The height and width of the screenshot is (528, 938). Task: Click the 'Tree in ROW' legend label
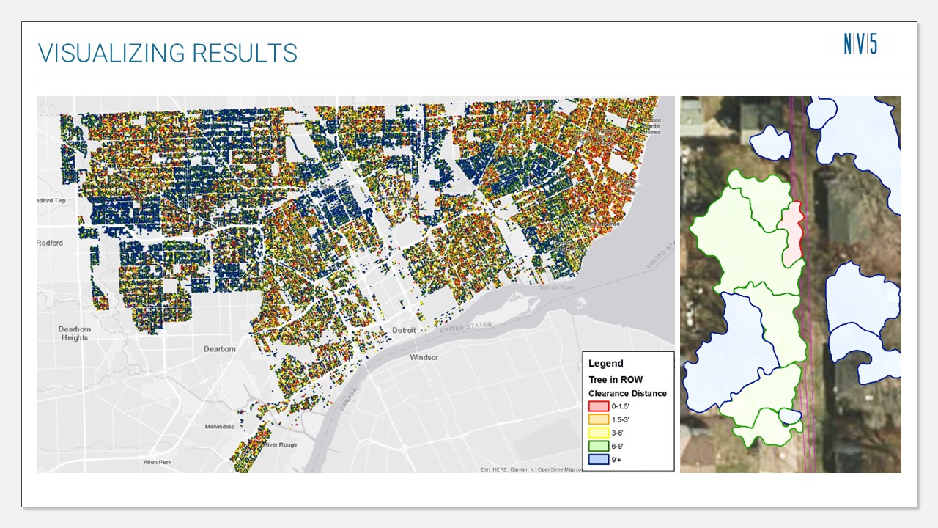tap(616, 380)
